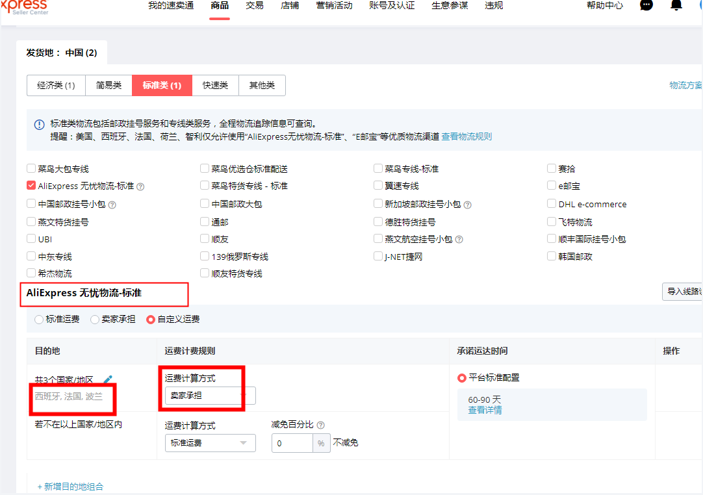Select the 标准运费 radio button

[x=39, y=319]
